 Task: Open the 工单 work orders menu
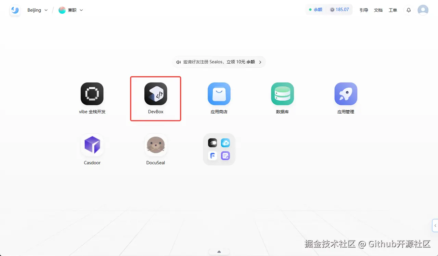[x=393, y=10]
